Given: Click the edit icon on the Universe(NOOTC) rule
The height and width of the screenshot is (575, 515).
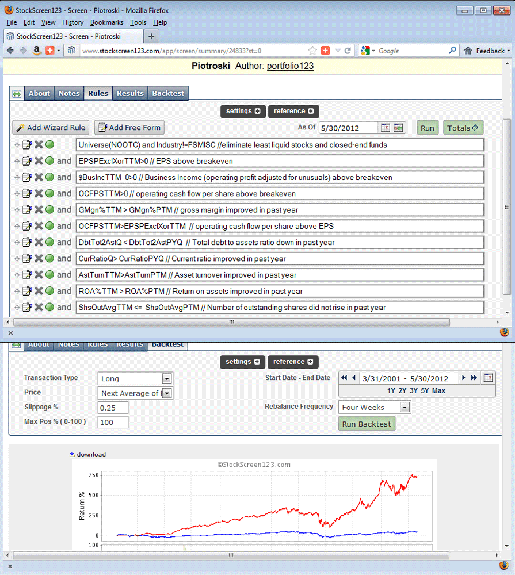Looking at the screenshot, I should [26, 145].
